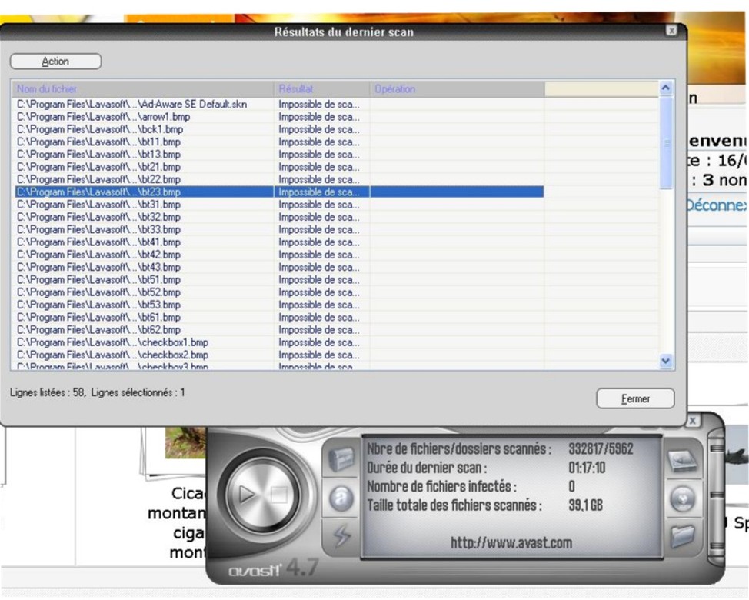
Task: Close the avast player window
Action: tap(693, 421)
